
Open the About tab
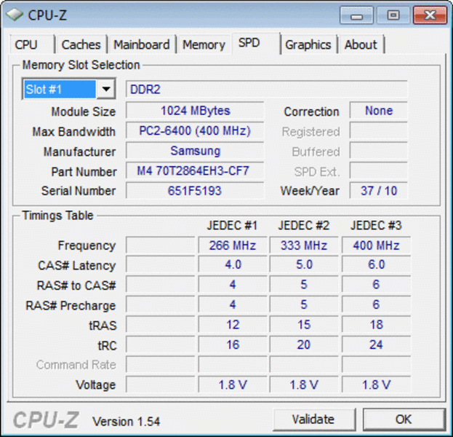pos(361,45)
